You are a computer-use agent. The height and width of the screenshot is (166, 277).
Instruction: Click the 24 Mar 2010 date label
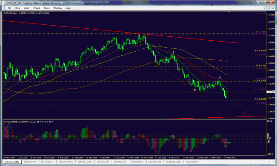pos(230,157)
